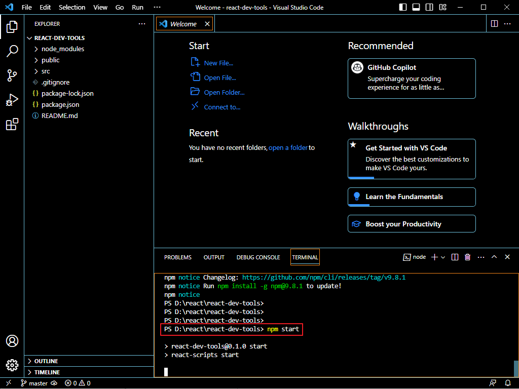Close the terminal panel
The width and height of the screenshot is (519, 389).
(507, 257)
